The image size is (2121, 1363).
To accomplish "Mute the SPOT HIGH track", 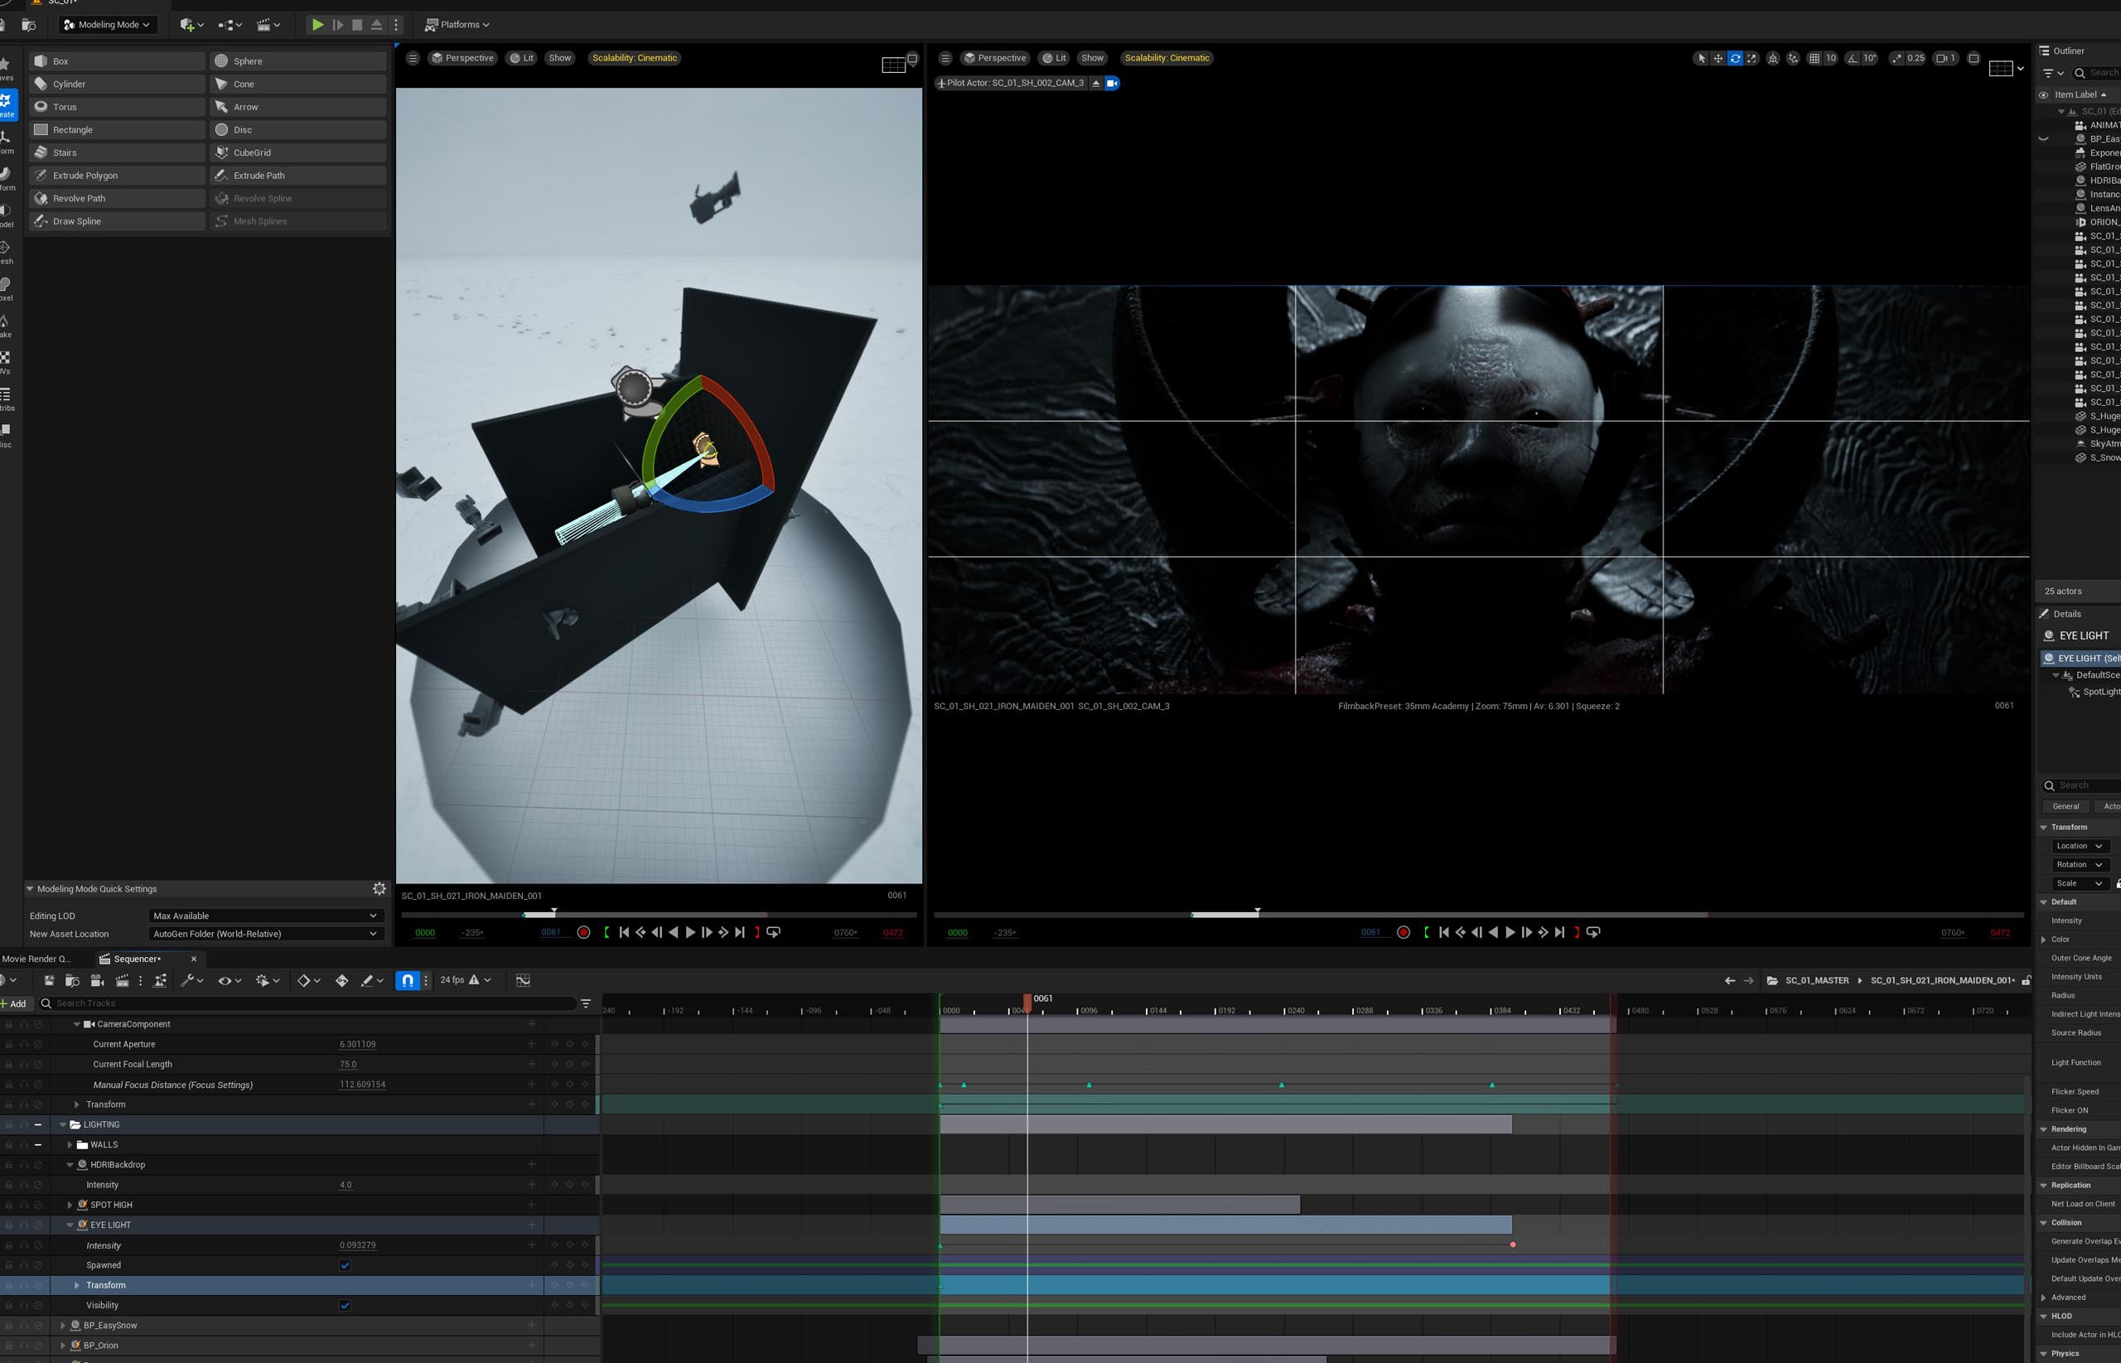I will pyautogui.click(x=38, y=1205).
